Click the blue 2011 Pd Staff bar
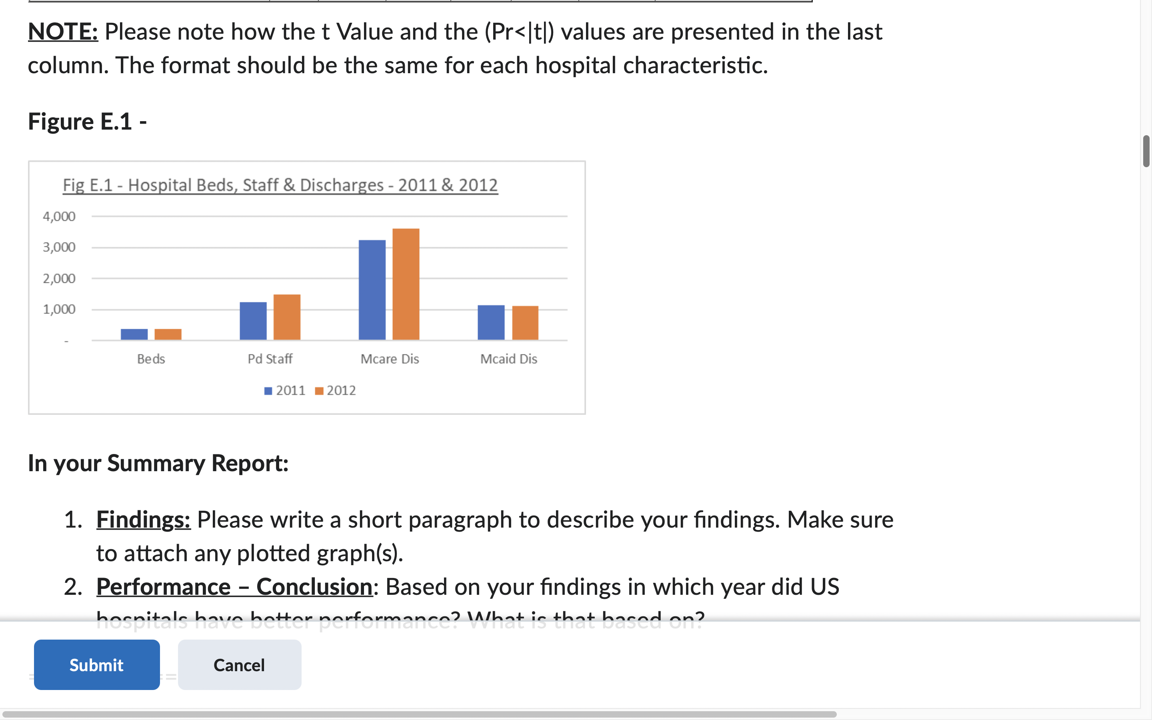The height and width of the screenshot is (720, 1152). pyautogui.click(x=253, y=321)
